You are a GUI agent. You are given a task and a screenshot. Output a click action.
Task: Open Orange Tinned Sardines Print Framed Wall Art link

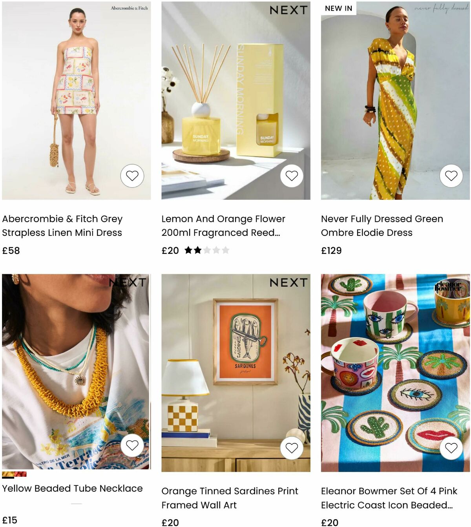pos(230,498)
